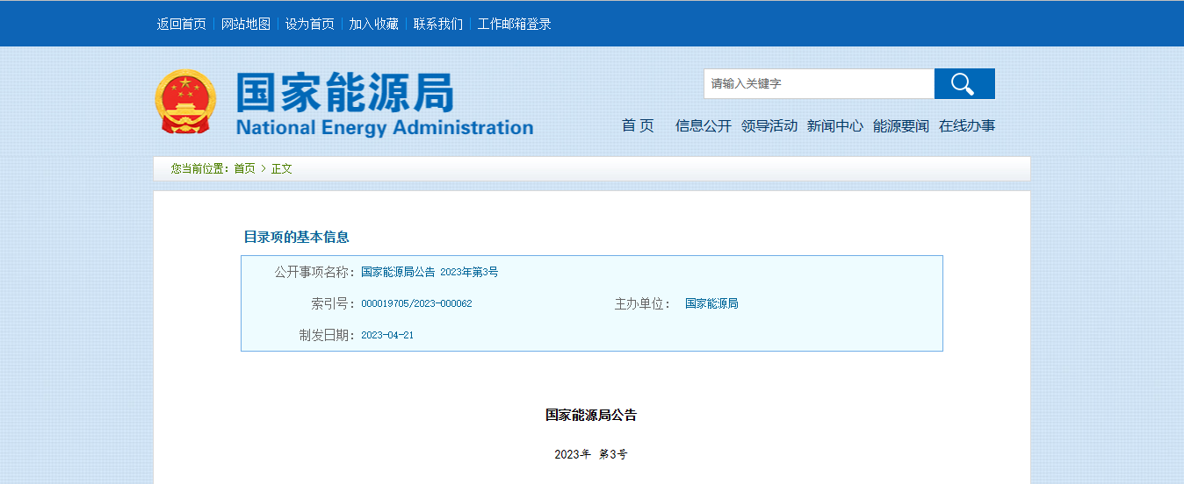Open the 信息公开 navigation menu

[703, 126]
